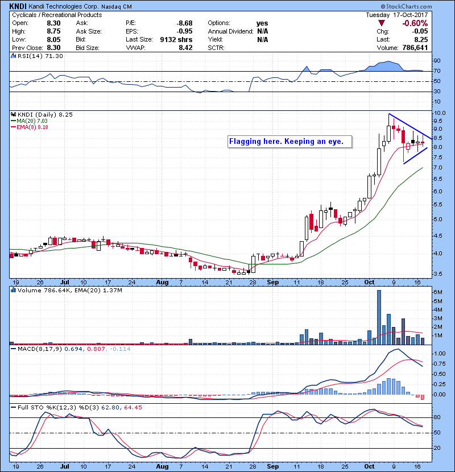Click the bar-chart icon beside the Volume legend
Screen dimensions: 455x472
[13, 290]
